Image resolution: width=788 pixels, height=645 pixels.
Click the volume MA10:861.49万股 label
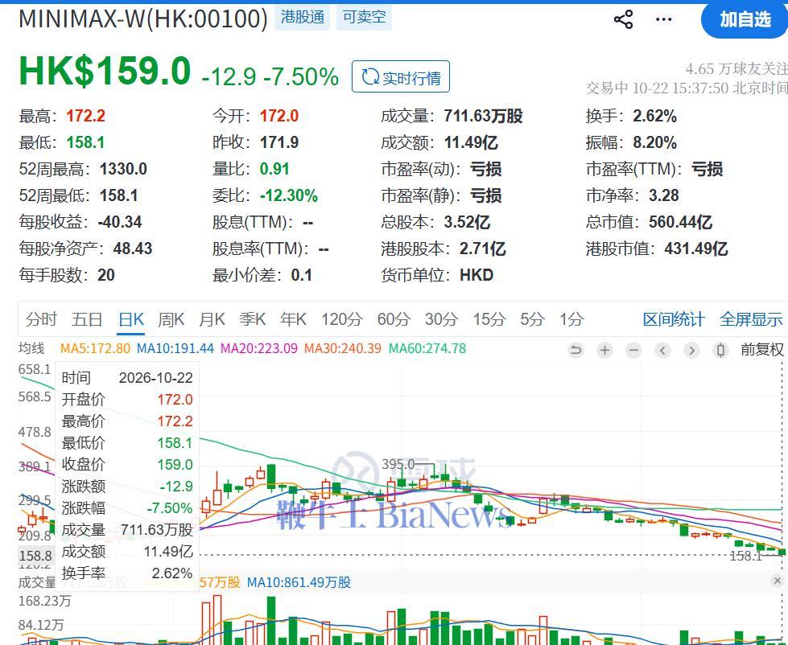(x=299, y=582)
